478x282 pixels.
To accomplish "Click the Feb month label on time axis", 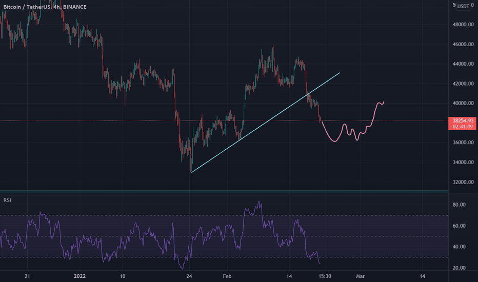I will pyautogui.click(x=227, y=276).
